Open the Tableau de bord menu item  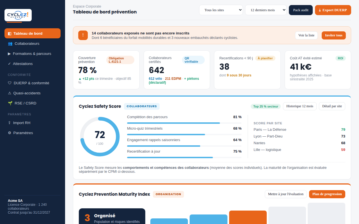(x=33, y=34)
